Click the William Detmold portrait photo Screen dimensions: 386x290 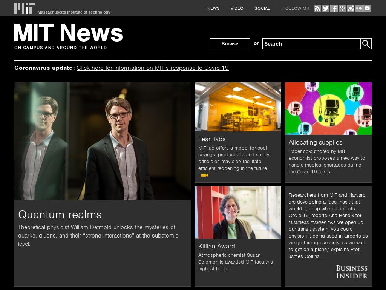(x=103, y=141)
